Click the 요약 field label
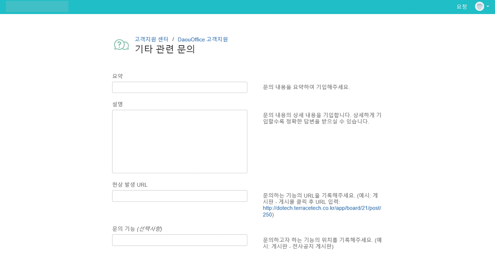Screen dimensions: 495x254 (118, 76)
